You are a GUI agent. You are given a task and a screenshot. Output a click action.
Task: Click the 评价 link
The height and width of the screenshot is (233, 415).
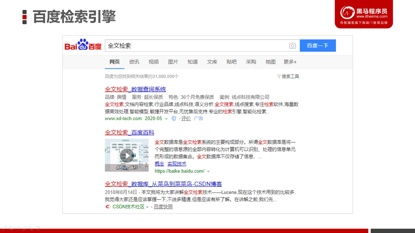pos(186,119)
